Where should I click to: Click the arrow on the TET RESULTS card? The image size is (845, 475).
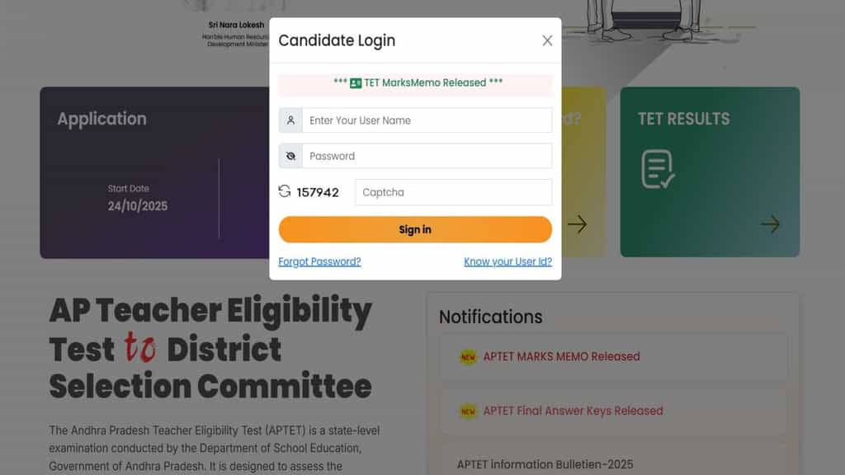point(769,223)
